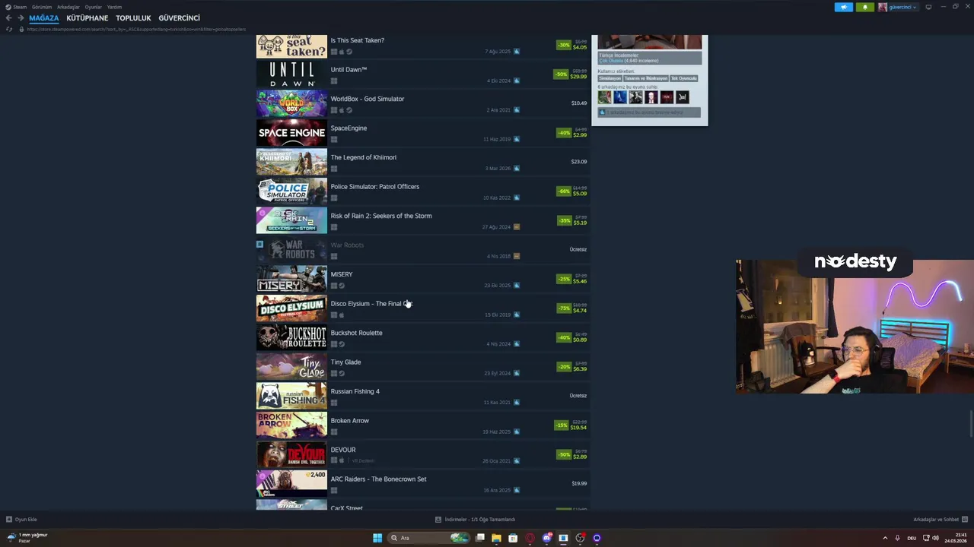Click the Buckshot Roulette capsule image
974x547 pixels.
click(x=291, y=337)
